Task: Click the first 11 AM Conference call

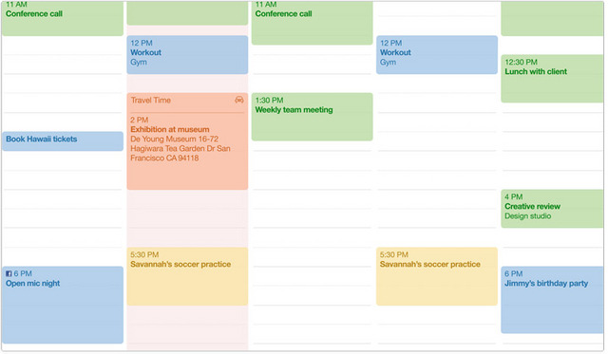Action: coord(63,18)
